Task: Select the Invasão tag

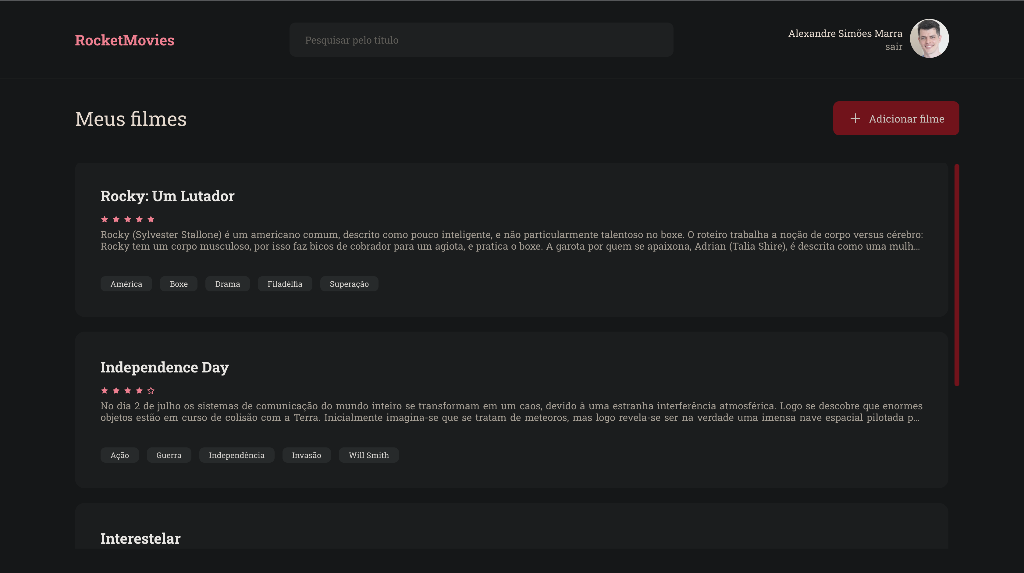Action: pos(307,455)
